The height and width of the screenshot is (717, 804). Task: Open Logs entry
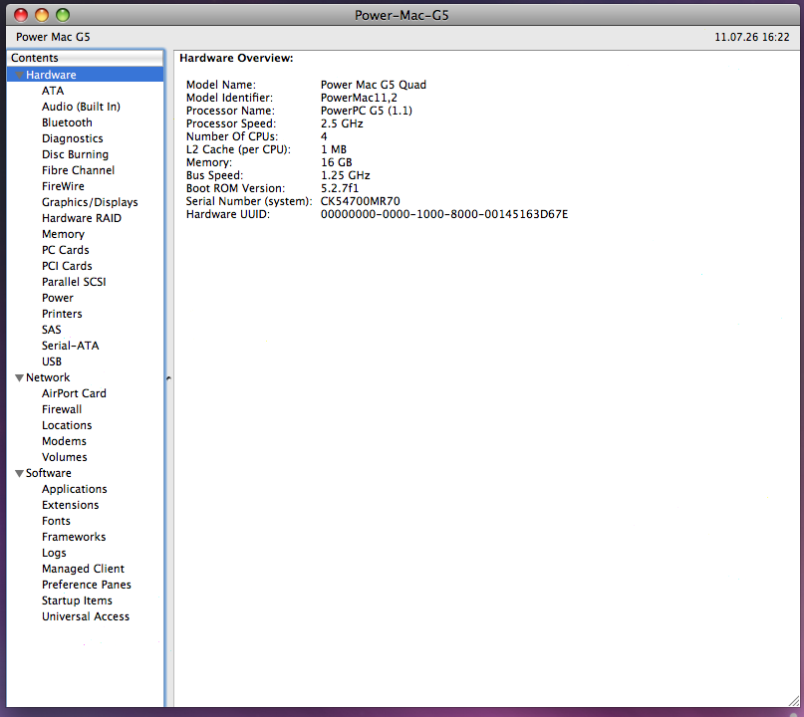click(x=54, y=553)
